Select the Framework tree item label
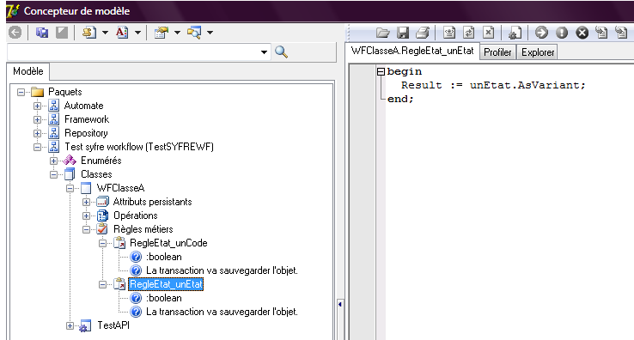The image size is (634, 340). (87, 119)
